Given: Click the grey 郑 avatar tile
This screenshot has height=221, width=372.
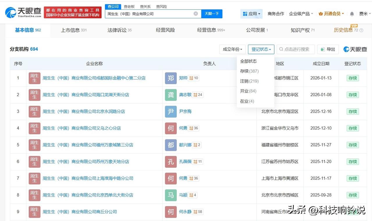Looking at the screenshot, I should 171,78.
